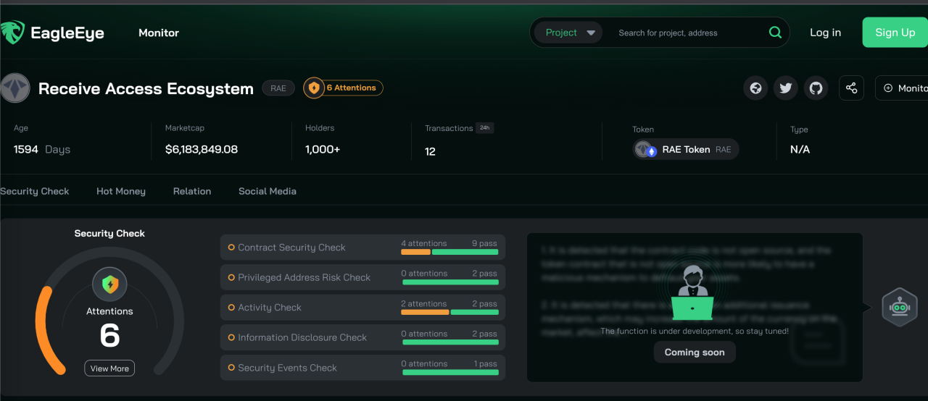Switch to the Social Media tab
Viewport: 928px width, 401px height.
pos(268,191)
